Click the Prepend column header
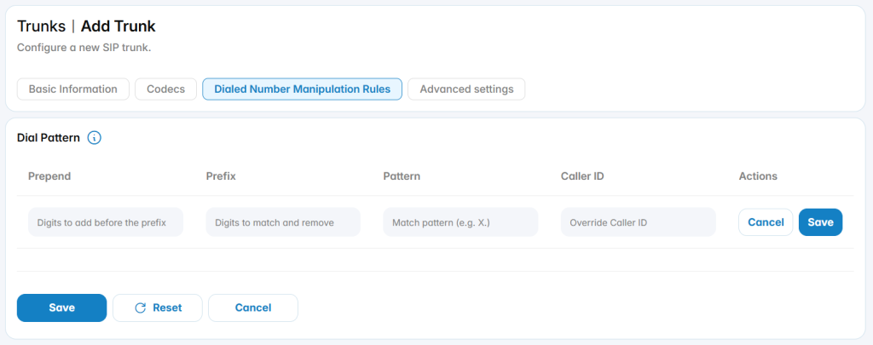Image resolution: width=873 pixels, height=345 pixels. [49, 175]
